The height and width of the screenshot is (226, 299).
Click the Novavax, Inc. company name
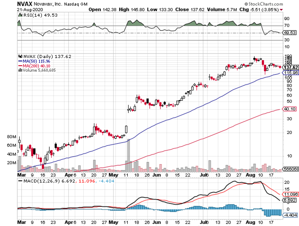[x=48, y=4]
